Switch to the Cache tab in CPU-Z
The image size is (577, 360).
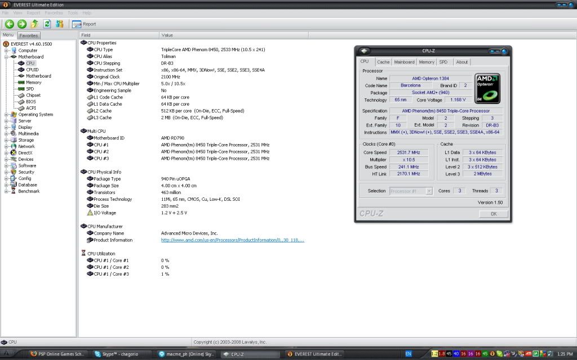[x=383, y=62]
